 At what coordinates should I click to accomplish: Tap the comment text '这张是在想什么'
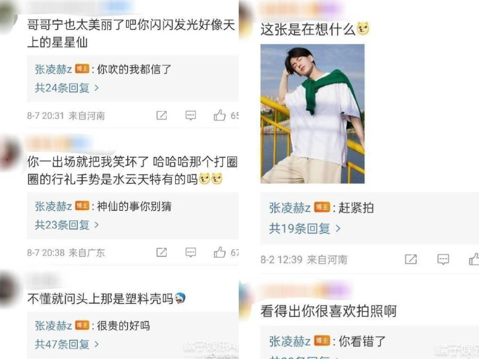(x=308, y=29)
